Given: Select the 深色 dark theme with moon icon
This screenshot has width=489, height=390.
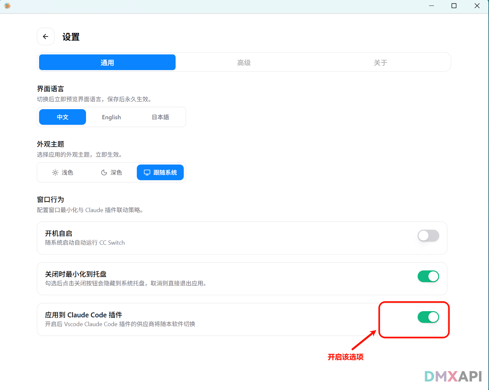Looking at the screenshot, I should click(111, 172).
